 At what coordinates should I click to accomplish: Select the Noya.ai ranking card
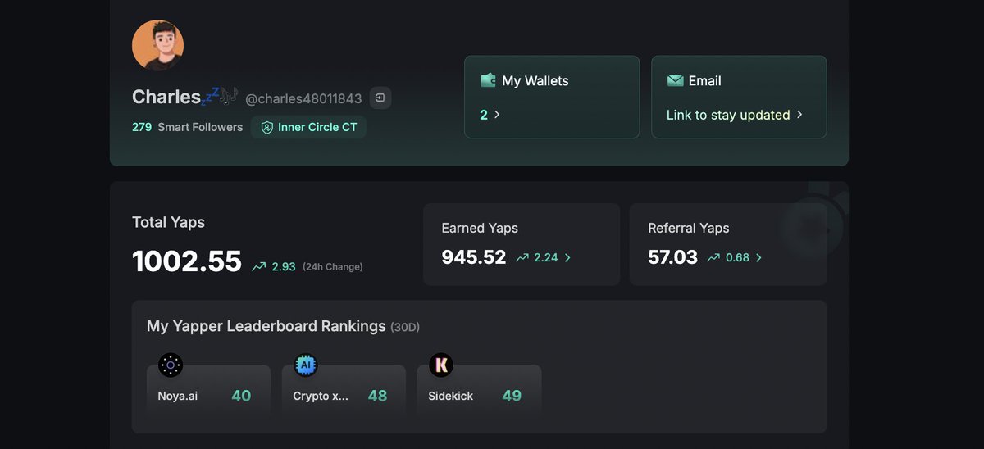click(x=208, y=390)
